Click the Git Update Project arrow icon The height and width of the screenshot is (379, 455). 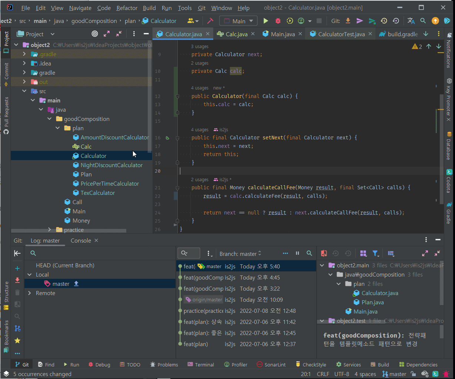click(x=348, y=21)
